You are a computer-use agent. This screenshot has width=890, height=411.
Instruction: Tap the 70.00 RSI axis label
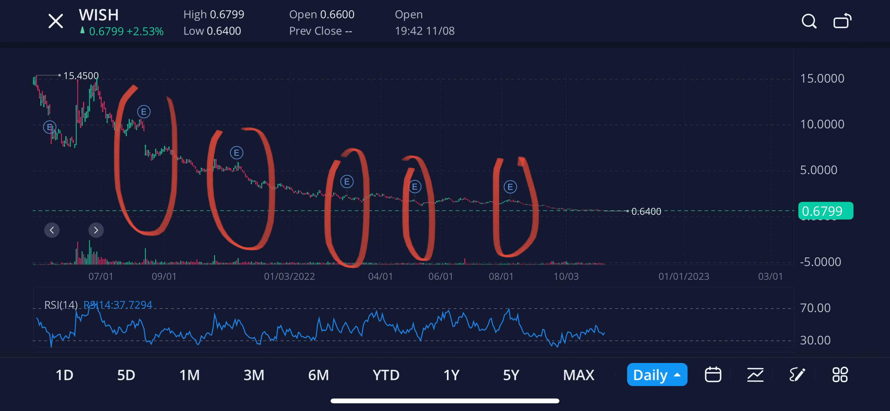815,308
